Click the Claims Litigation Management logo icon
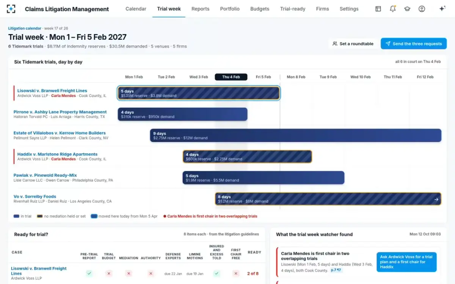 click(x=11, y=9)
